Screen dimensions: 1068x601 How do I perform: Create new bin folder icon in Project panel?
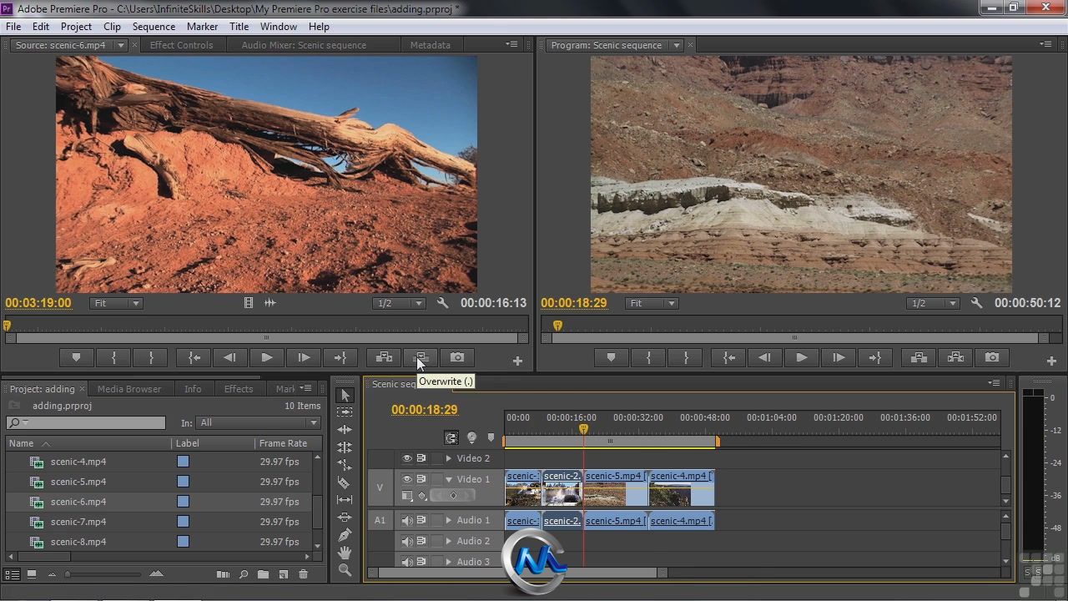263,574
